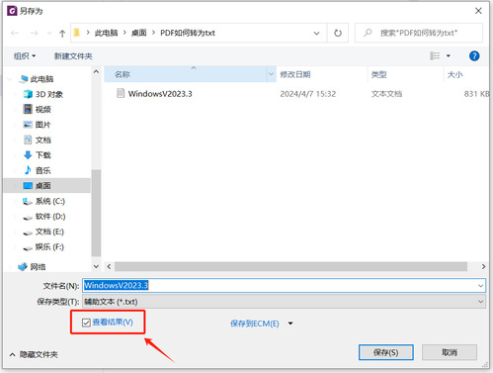Screen dimensions: 493x373
Task: Go forward with the right arrow
Action: click(34, 33)
